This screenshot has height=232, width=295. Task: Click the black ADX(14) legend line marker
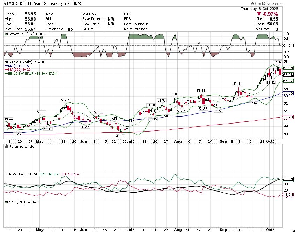tap(6, 174)
